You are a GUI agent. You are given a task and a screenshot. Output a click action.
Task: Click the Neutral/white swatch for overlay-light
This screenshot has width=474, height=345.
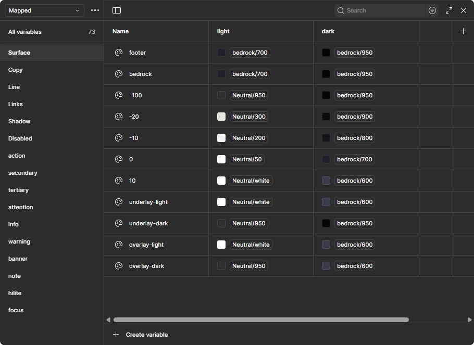221,245
